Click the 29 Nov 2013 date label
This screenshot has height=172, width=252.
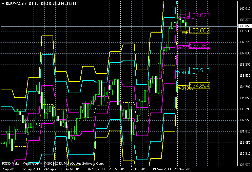(183, 169)
